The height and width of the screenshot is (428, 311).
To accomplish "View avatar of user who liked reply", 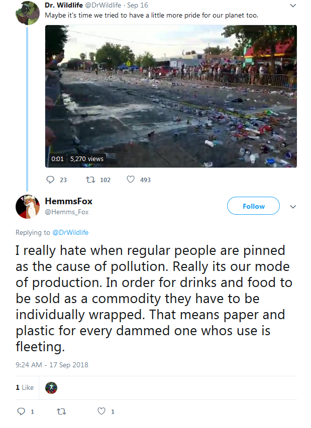I will point(51,388).
